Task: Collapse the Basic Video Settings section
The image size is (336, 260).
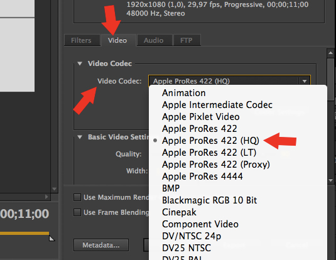Action: point(80,137)
